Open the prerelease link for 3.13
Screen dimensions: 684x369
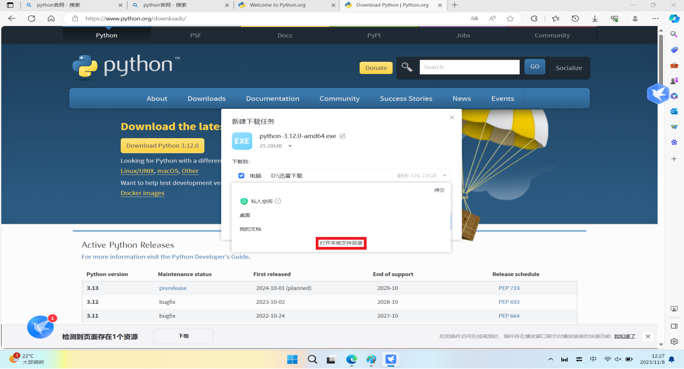[173, 288]
